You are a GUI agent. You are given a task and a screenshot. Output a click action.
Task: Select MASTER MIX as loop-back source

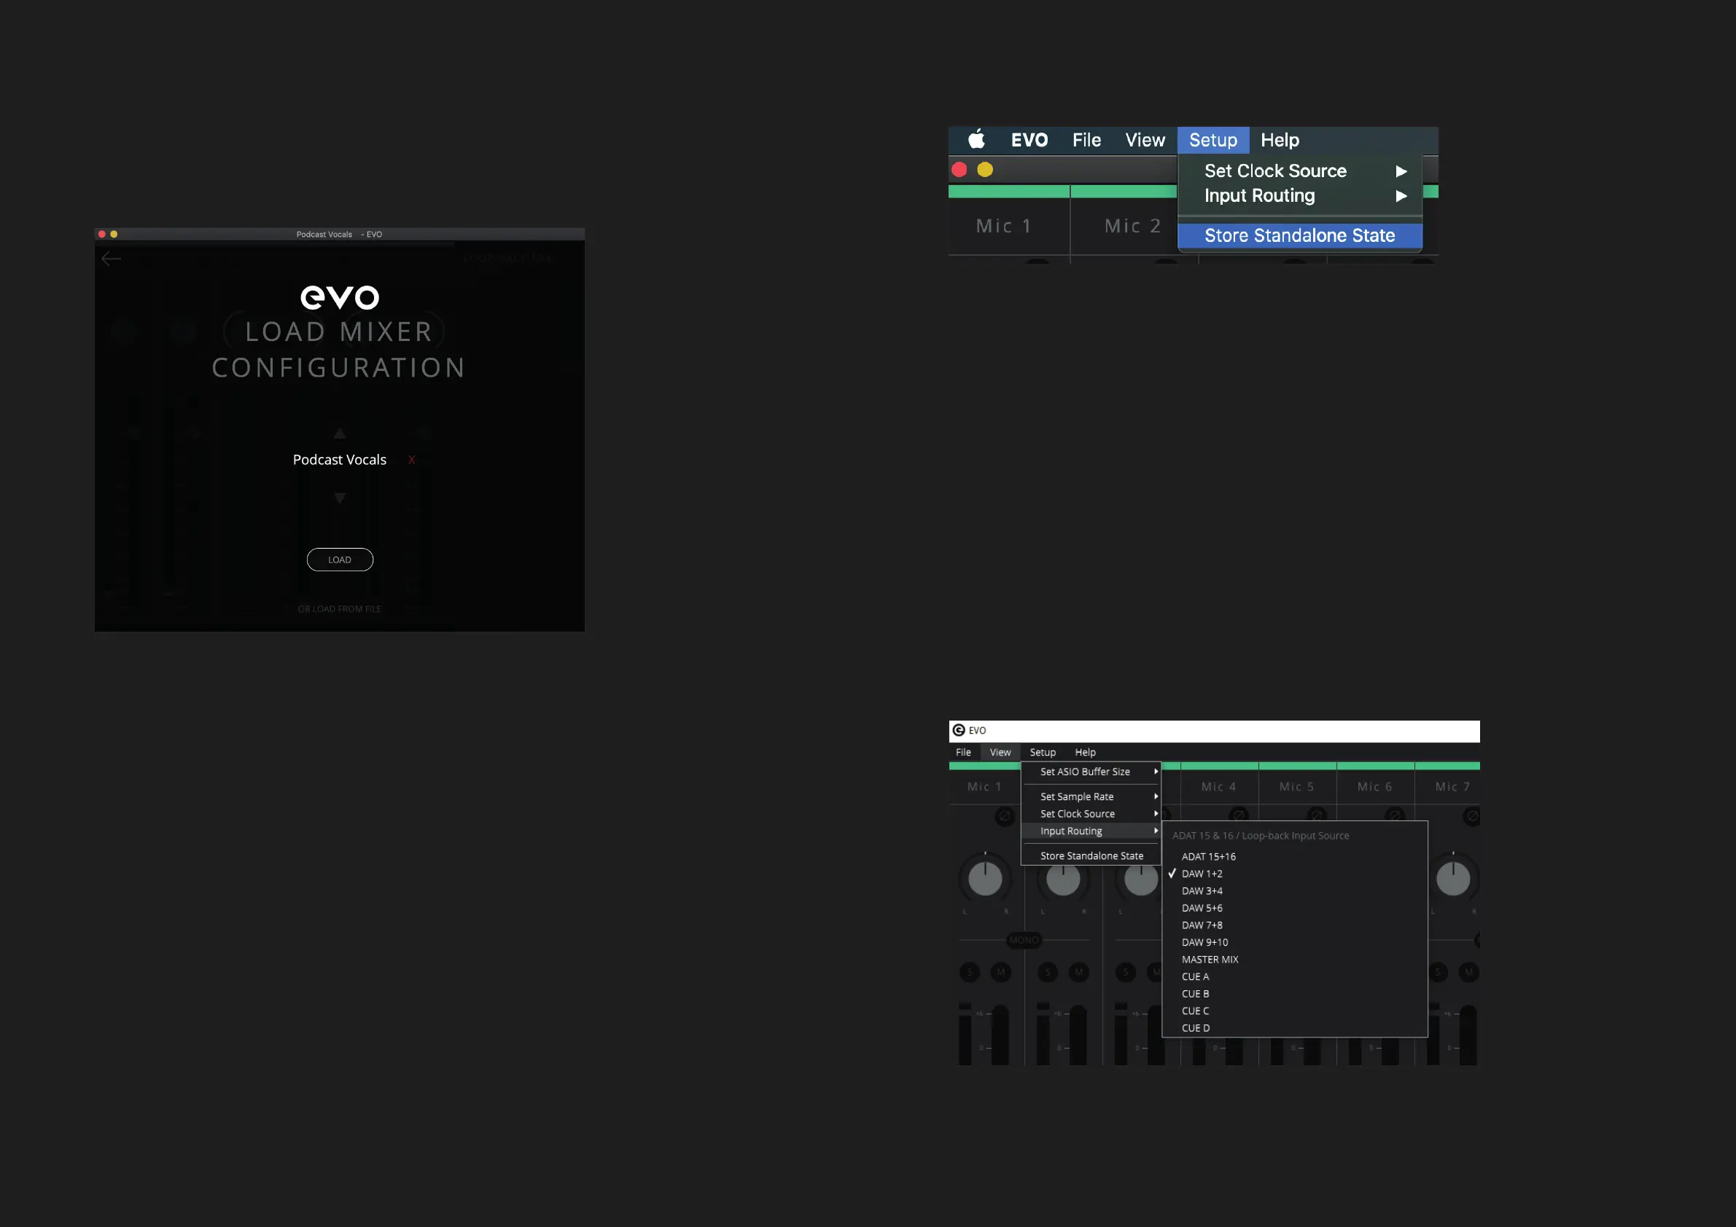coord(1210,960)
